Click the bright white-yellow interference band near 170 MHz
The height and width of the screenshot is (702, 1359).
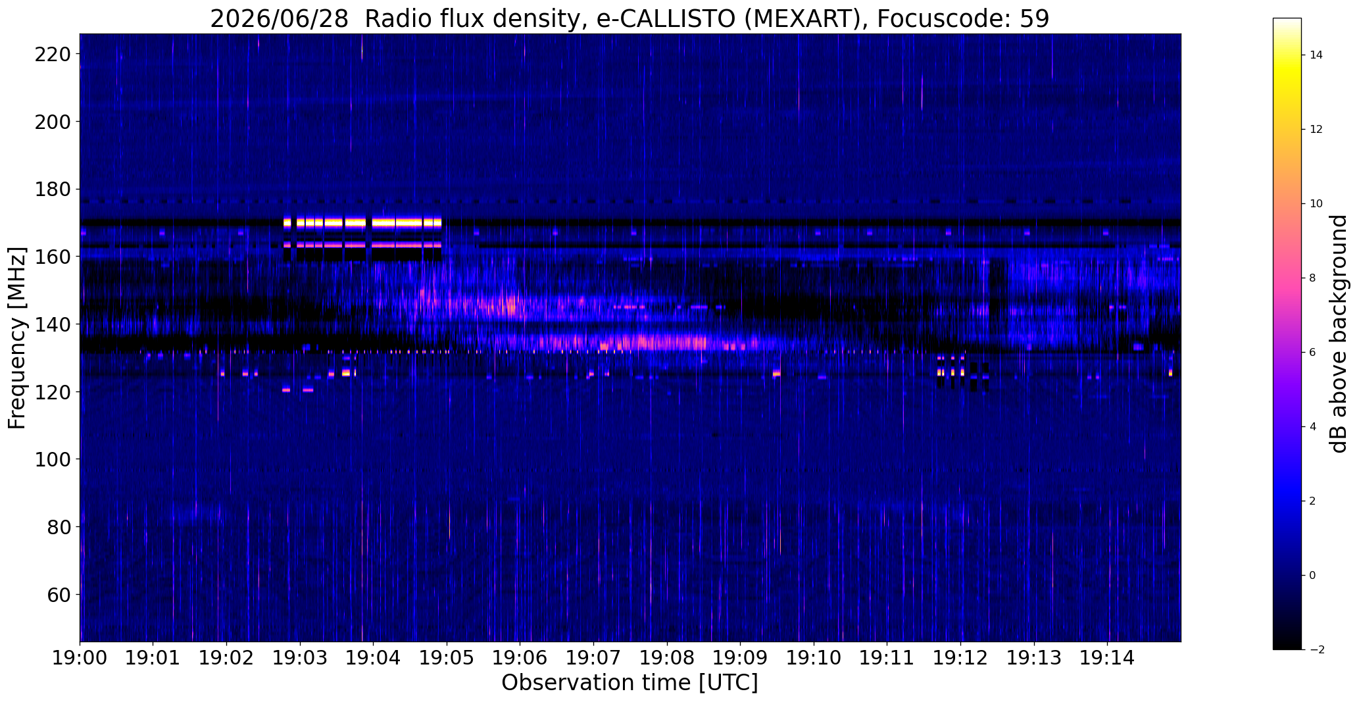pos(362,222)
